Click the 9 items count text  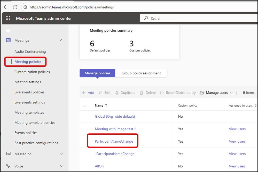(x=248, y=93)
